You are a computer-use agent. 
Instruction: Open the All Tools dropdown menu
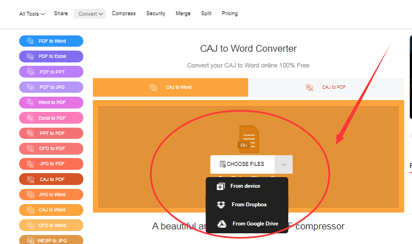(x=32, y=13)
